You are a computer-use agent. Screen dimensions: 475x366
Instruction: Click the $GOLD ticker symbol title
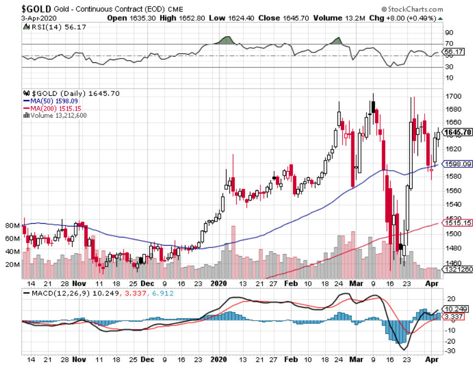[x=36, y=9]
